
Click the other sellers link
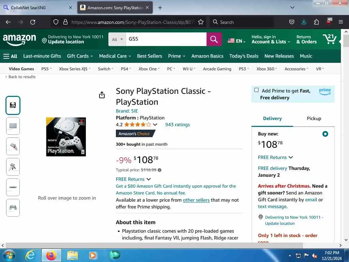tap(196, 200)
